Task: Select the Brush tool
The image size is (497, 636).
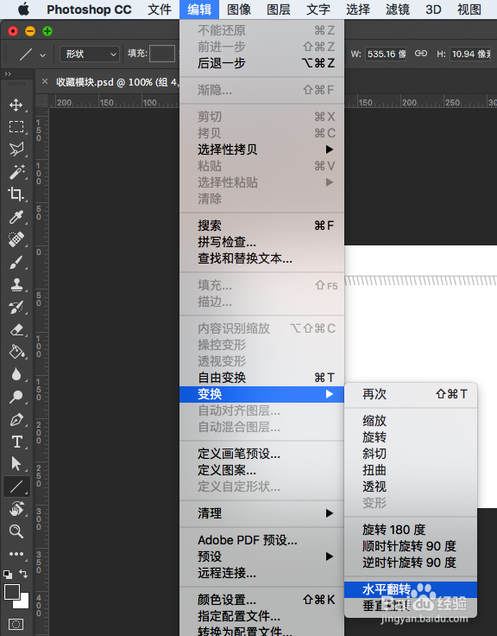Action: click(x=16, y=263)
